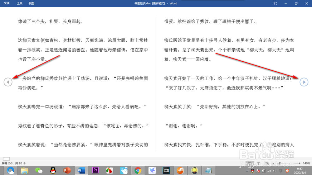
Task: Open the orange swirl app on the taskbar
Action: pyautogui.click(x=180, y=170)
